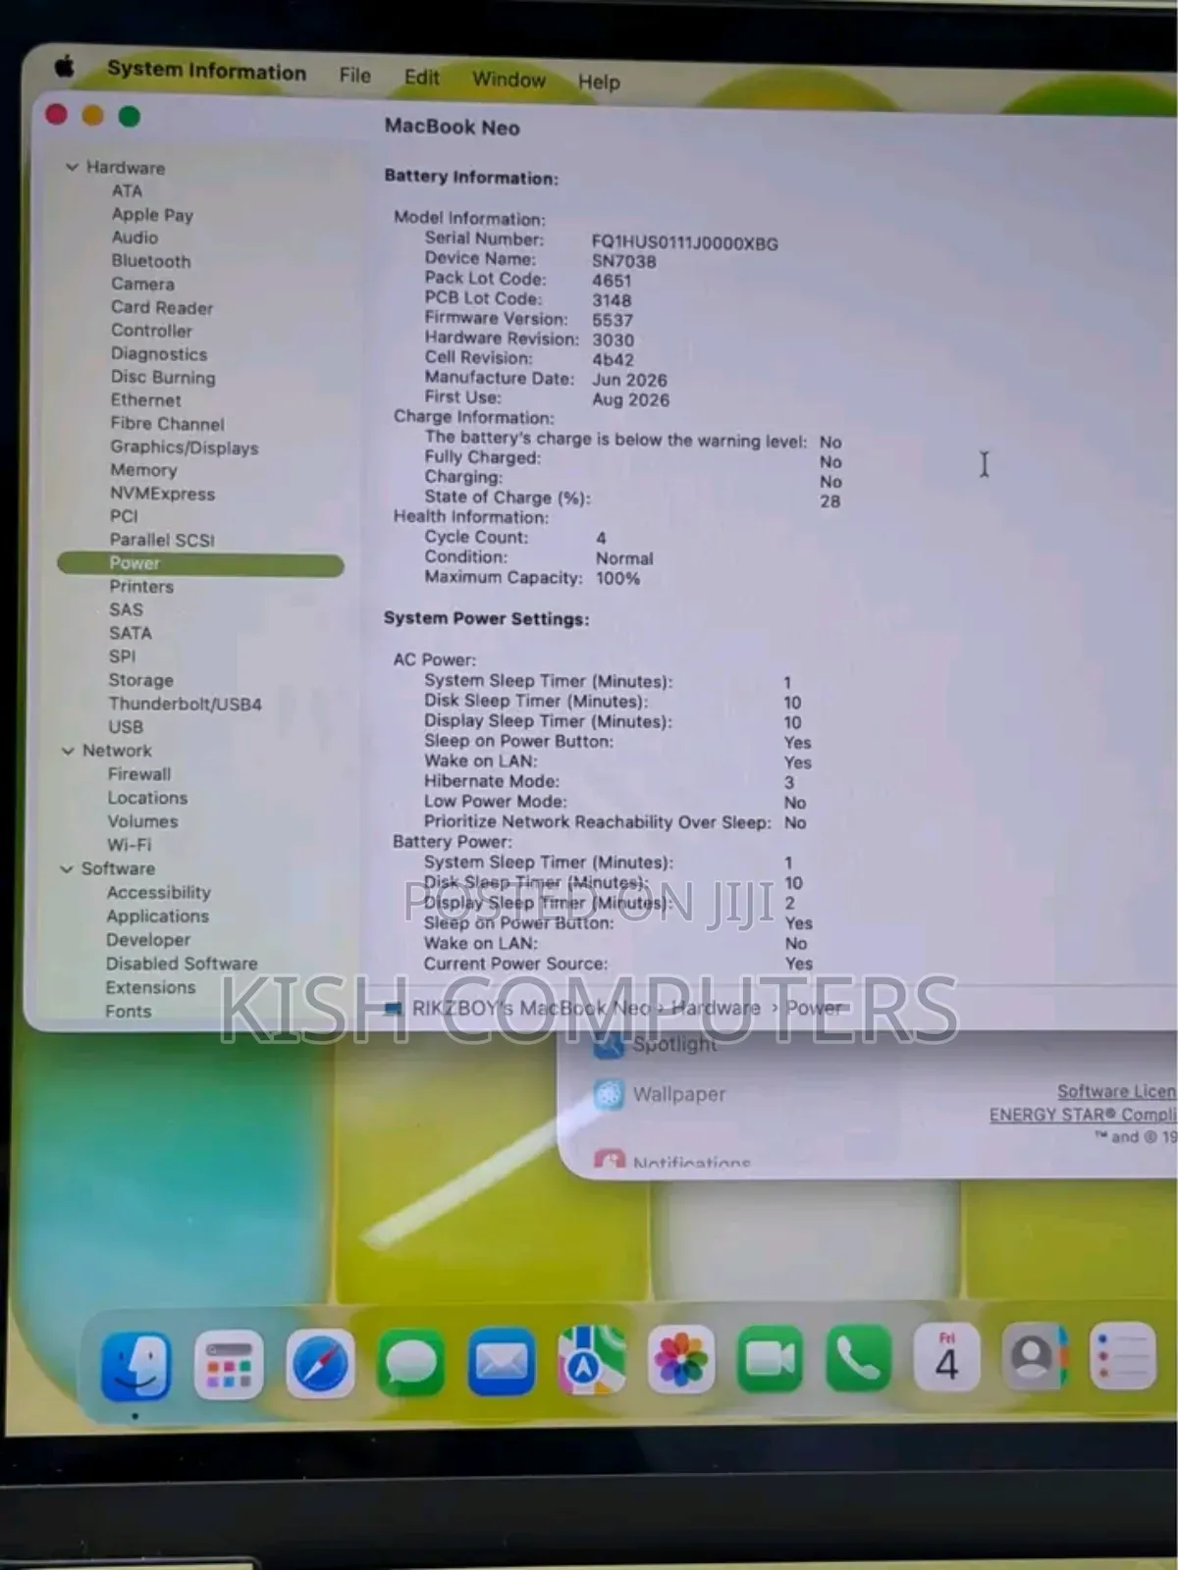1178x1570 pixels.
Task: Open the Window menu
Action: [x=509, y=78]
